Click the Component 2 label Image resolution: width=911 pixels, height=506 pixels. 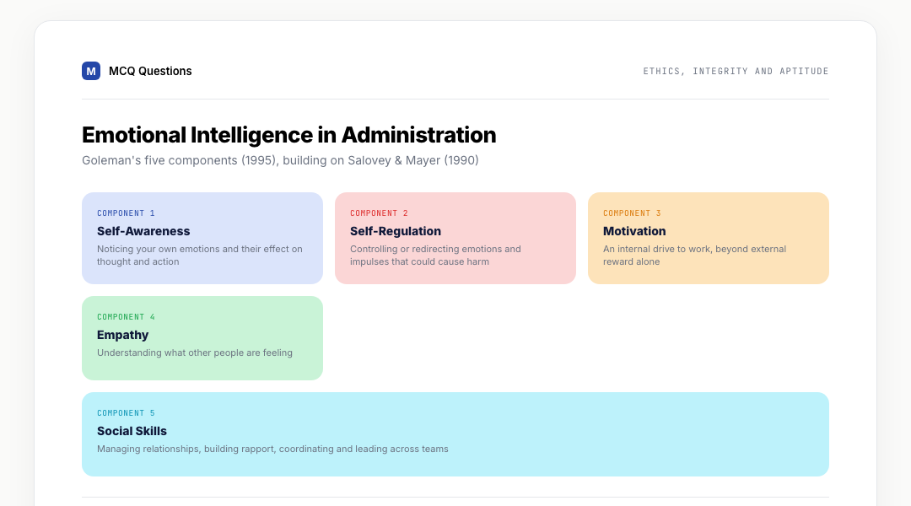379,213
